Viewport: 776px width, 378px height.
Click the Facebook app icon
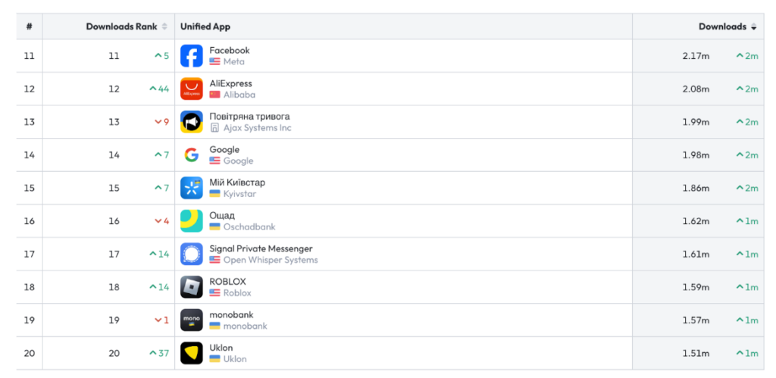[192, 56]
